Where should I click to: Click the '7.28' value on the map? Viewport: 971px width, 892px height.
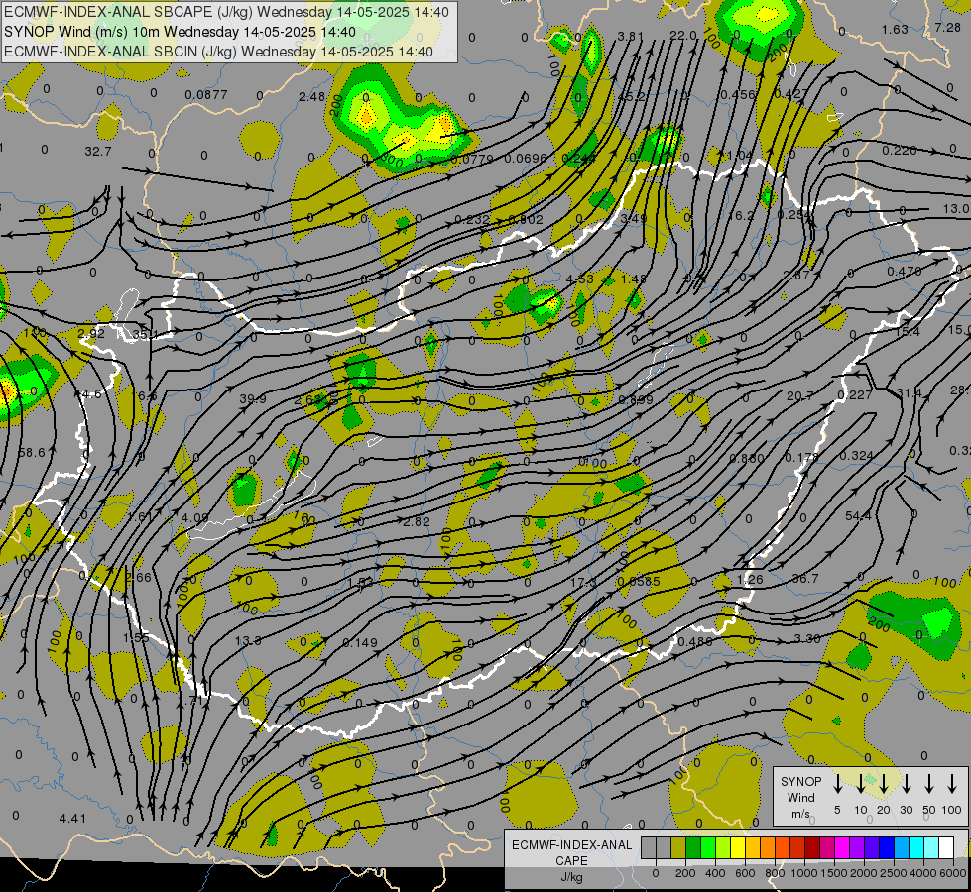tap(948, 27)
